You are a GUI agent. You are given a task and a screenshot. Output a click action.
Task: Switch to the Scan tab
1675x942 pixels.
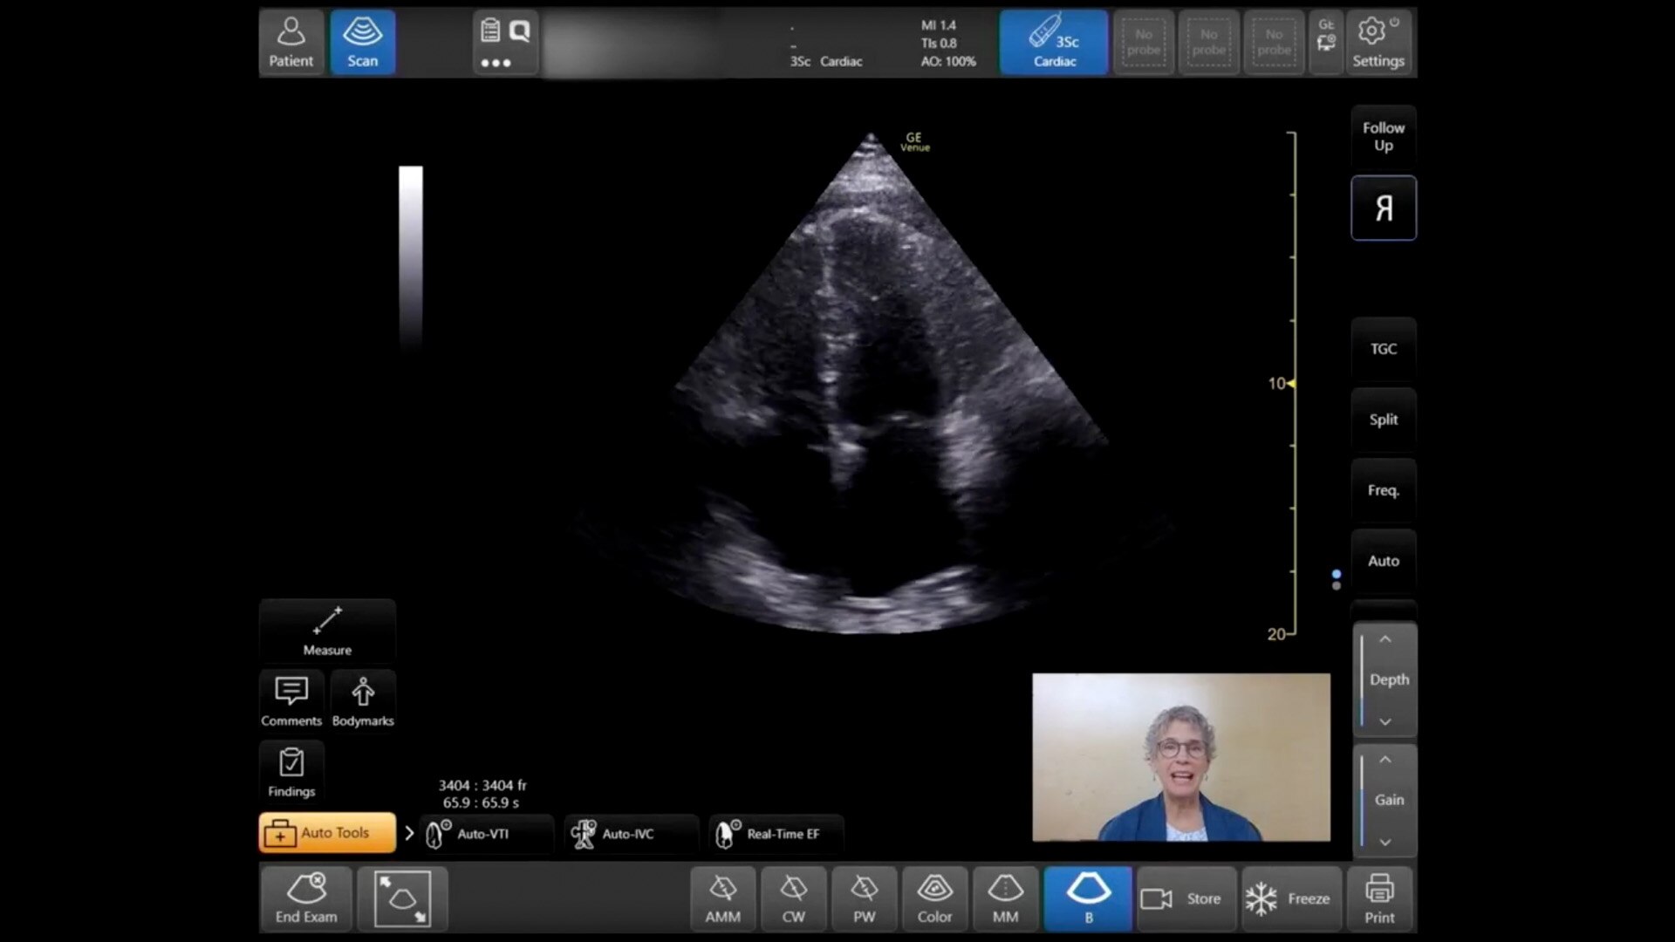pyautogui.click(x=362, y=43)
